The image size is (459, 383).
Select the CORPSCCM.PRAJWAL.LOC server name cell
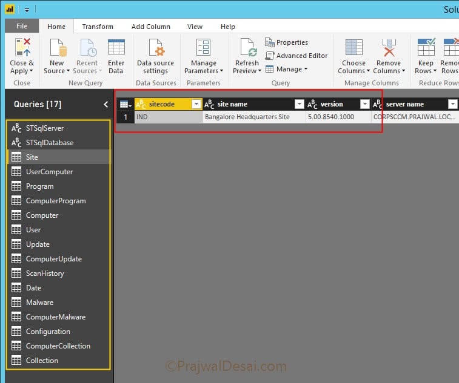coord(415,117)
